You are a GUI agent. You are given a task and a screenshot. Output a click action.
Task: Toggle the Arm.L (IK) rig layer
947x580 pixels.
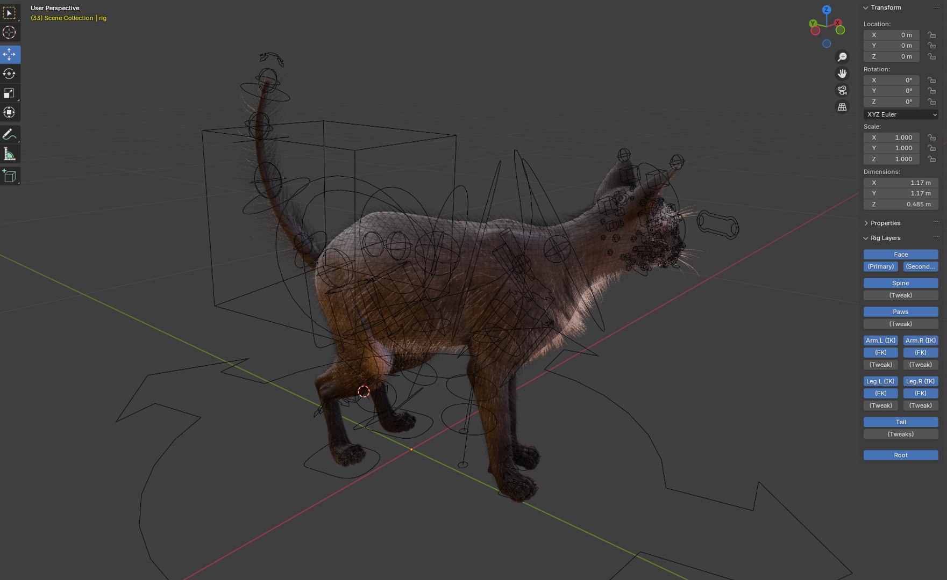pos(881,340)
